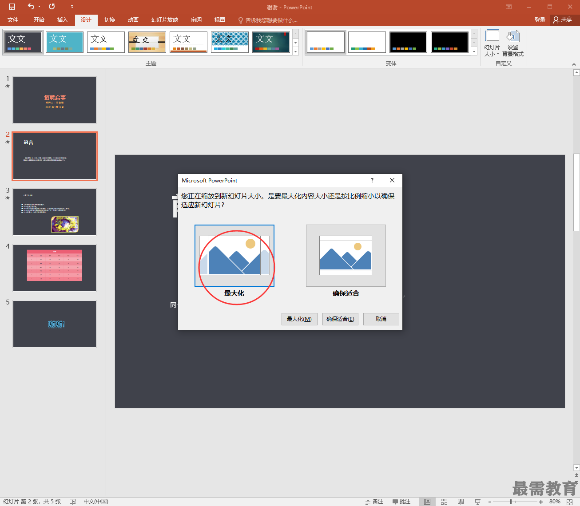580x506 pixels.
Task: Toggle the 批注 comments pane
Action: pos(401,502)
